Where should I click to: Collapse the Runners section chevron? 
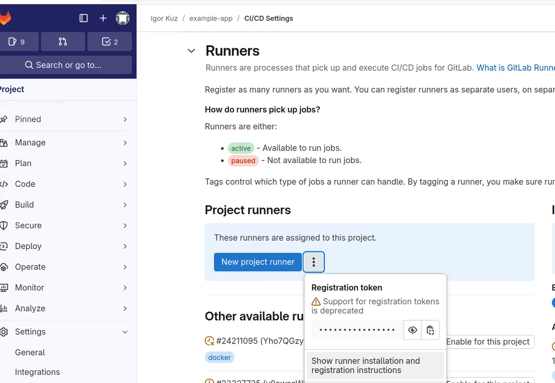click(x=191, y=51)
